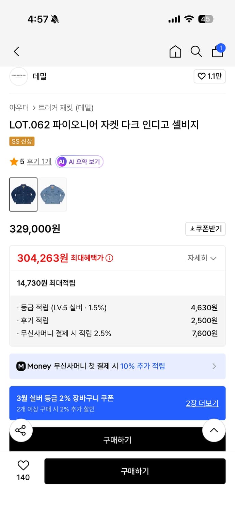
Task: Open the share options icon
Action: pyautogui.click(x=21, y=430)
